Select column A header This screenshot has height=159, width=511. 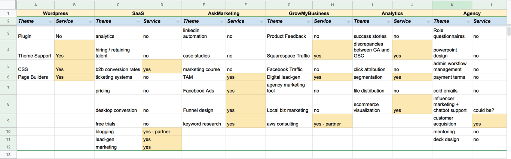click(36, 5)
